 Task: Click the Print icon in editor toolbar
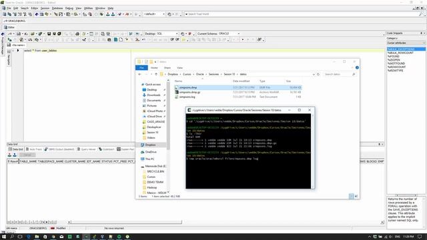pyautogui.click(x=77, y=33)
